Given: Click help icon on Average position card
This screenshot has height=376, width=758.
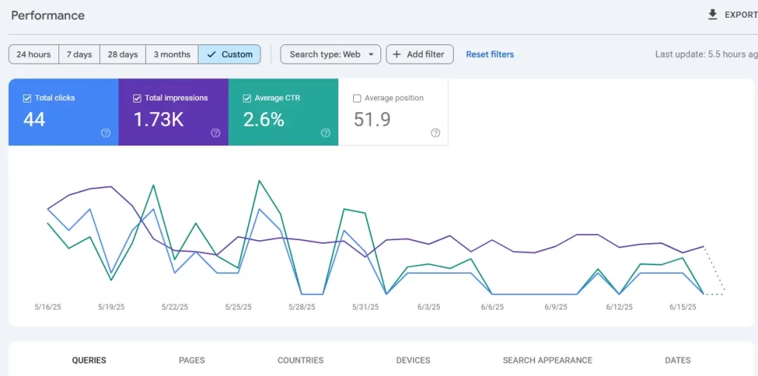Looking at the screenshot, I should pyautogui.click(x=435, y=133).
